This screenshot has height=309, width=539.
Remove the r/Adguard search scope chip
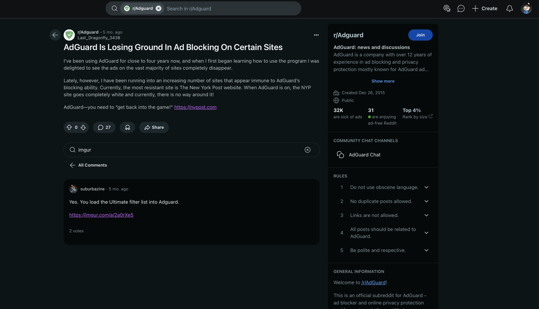pos(159,8)
